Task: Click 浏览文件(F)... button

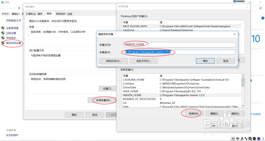Action: pyautogui.click(x=144, y=61)
